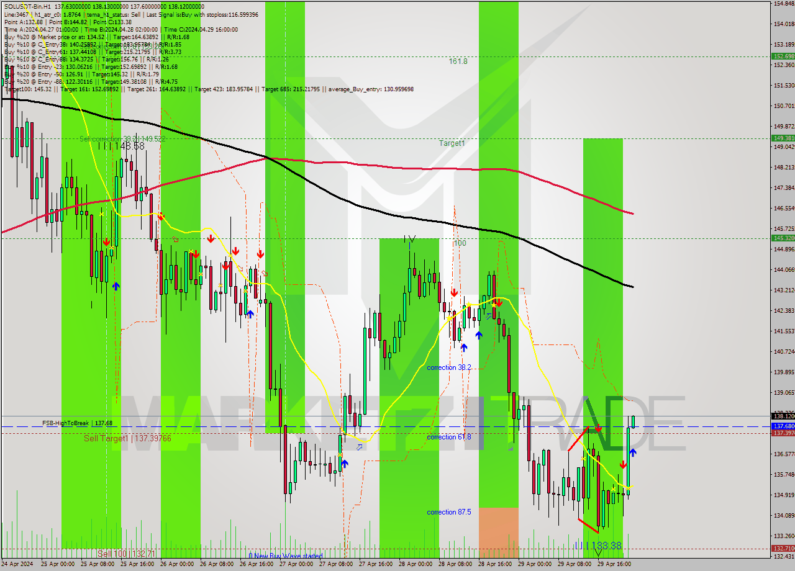Click the '28 Apr 16:00' time axis label

pos(494,564)
